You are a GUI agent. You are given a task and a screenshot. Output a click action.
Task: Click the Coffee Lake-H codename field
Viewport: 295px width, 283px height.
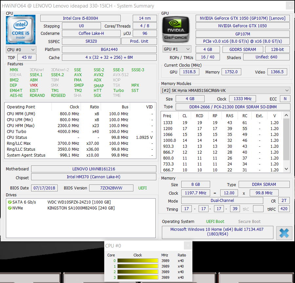click(x=91, y=33)
